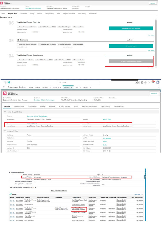Open the app launcher grid icon
Screen dimensions: 163x236
tap(4, 87)
